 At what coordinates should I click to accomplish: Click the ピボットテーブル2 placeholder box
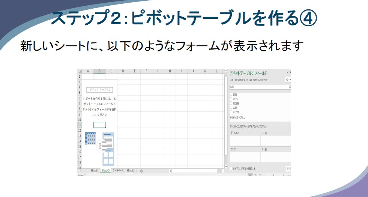[99, 90]
